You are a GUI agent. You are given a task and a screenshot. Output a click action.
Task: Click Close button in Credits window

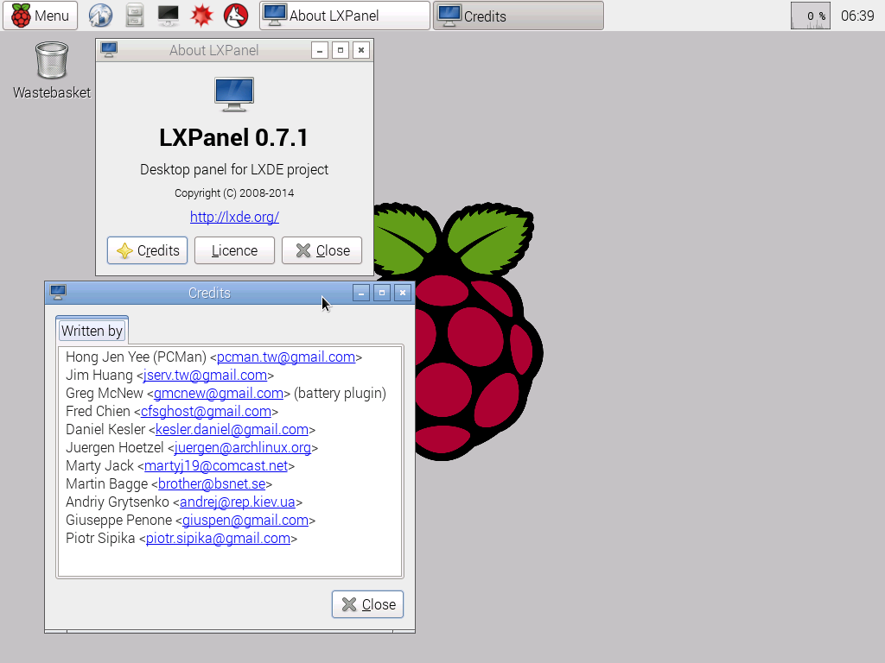point(367,604)
